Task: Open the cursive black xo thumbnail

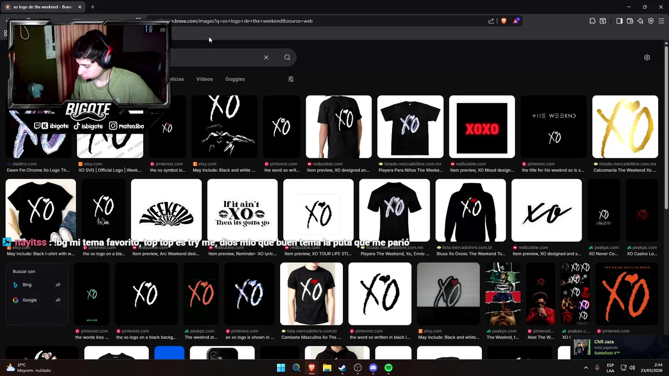Action: pyautogui.click(x=546, y=210)
